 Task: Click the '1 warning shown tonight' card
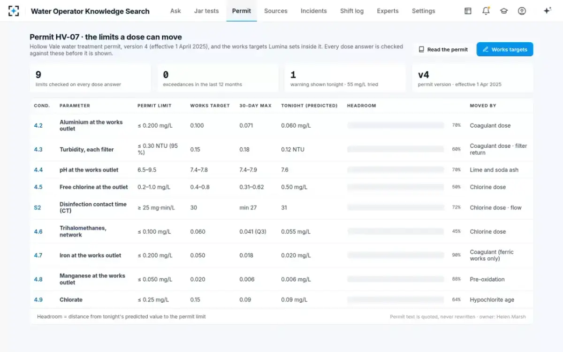pyautogui.click(x=345, y=78)
